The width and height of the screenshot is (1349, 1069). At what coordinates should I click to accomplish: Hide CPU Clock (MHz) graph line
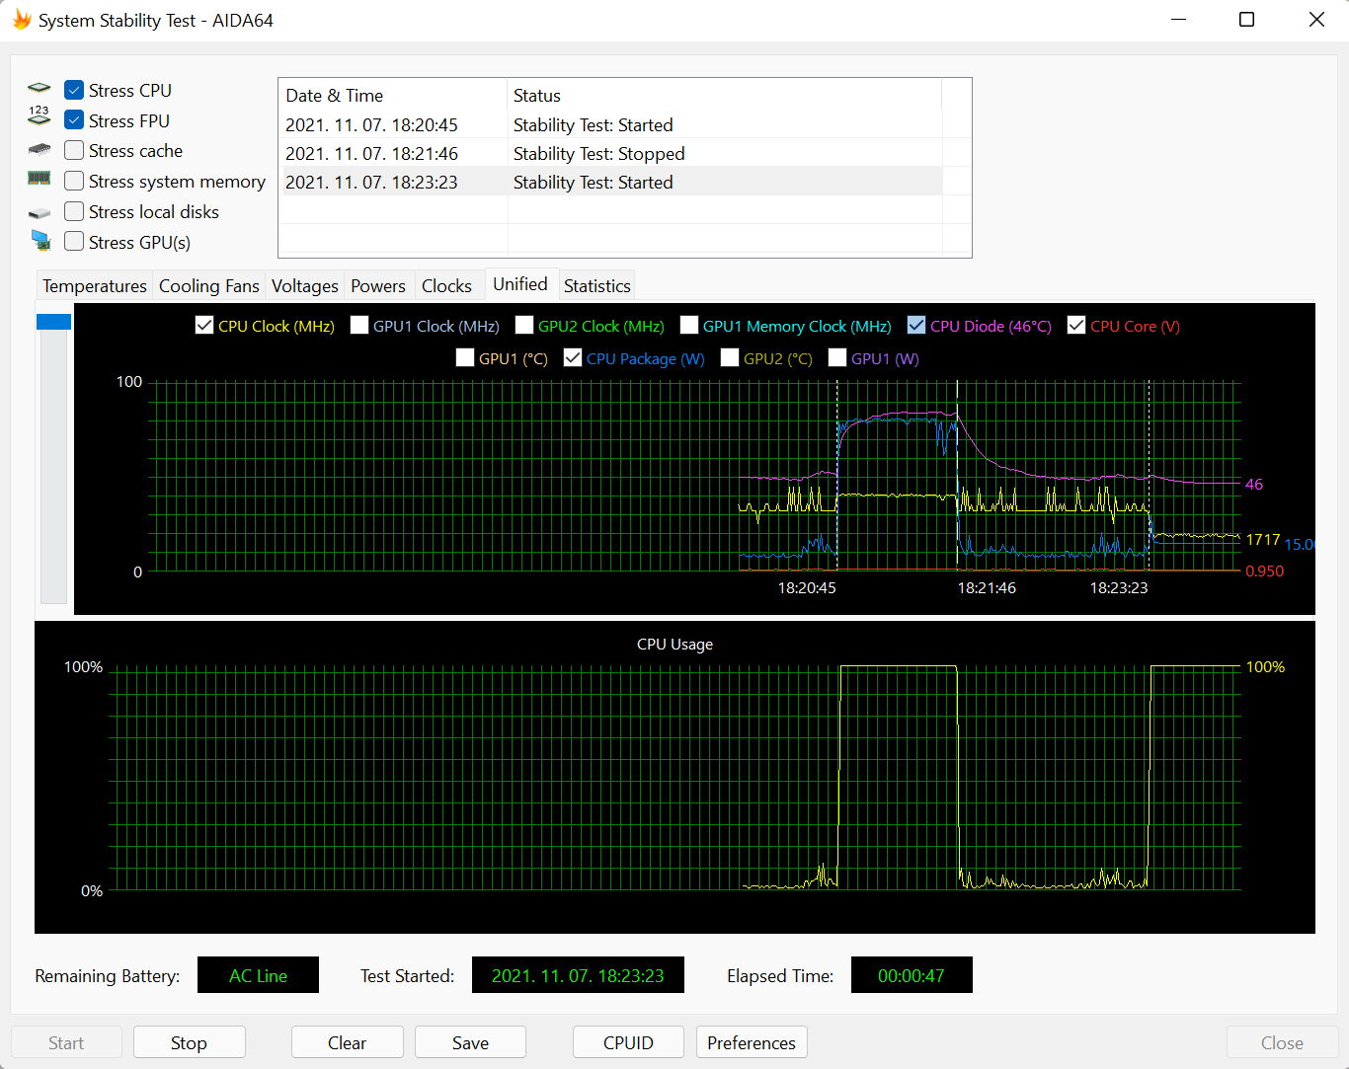click(204, 325)
